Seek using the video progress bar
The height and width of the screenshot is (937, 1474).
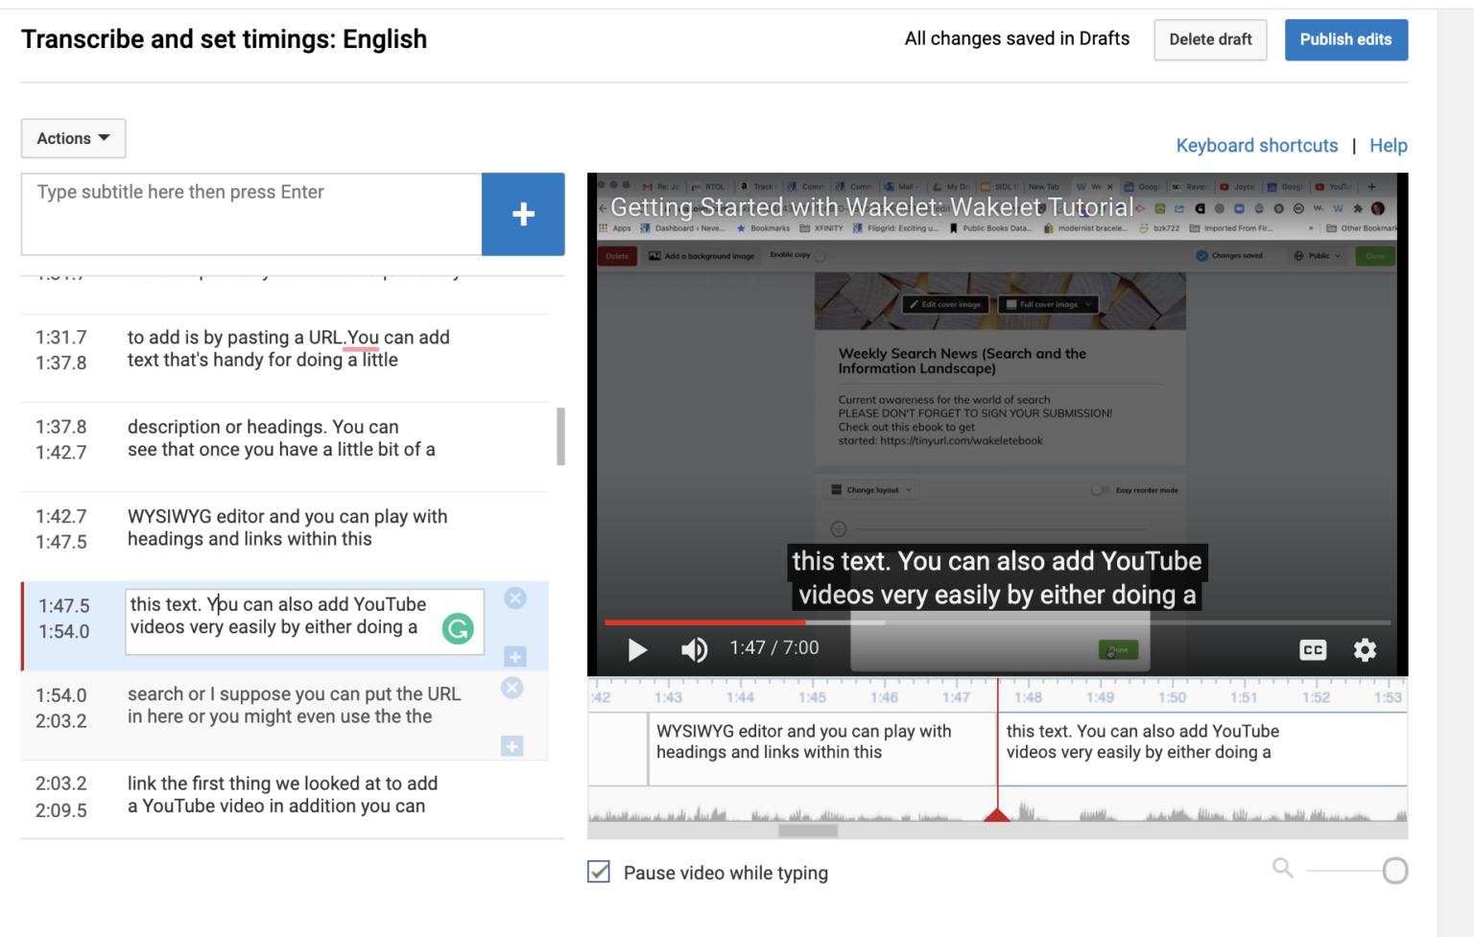click(x=997, y=622)
